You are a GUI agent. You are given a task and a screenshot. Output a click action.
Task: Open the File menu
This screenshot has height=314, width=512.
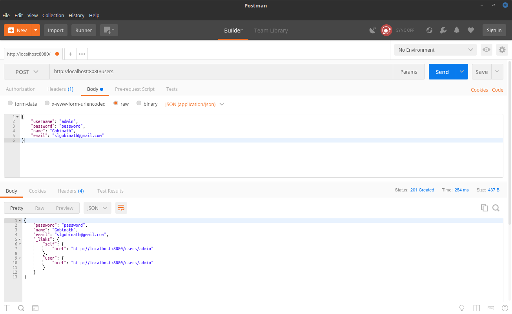(6, 15)
